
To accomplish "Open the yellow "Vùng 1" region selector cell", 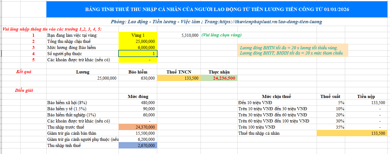I will pyautogui.click(x=138, y=35).
